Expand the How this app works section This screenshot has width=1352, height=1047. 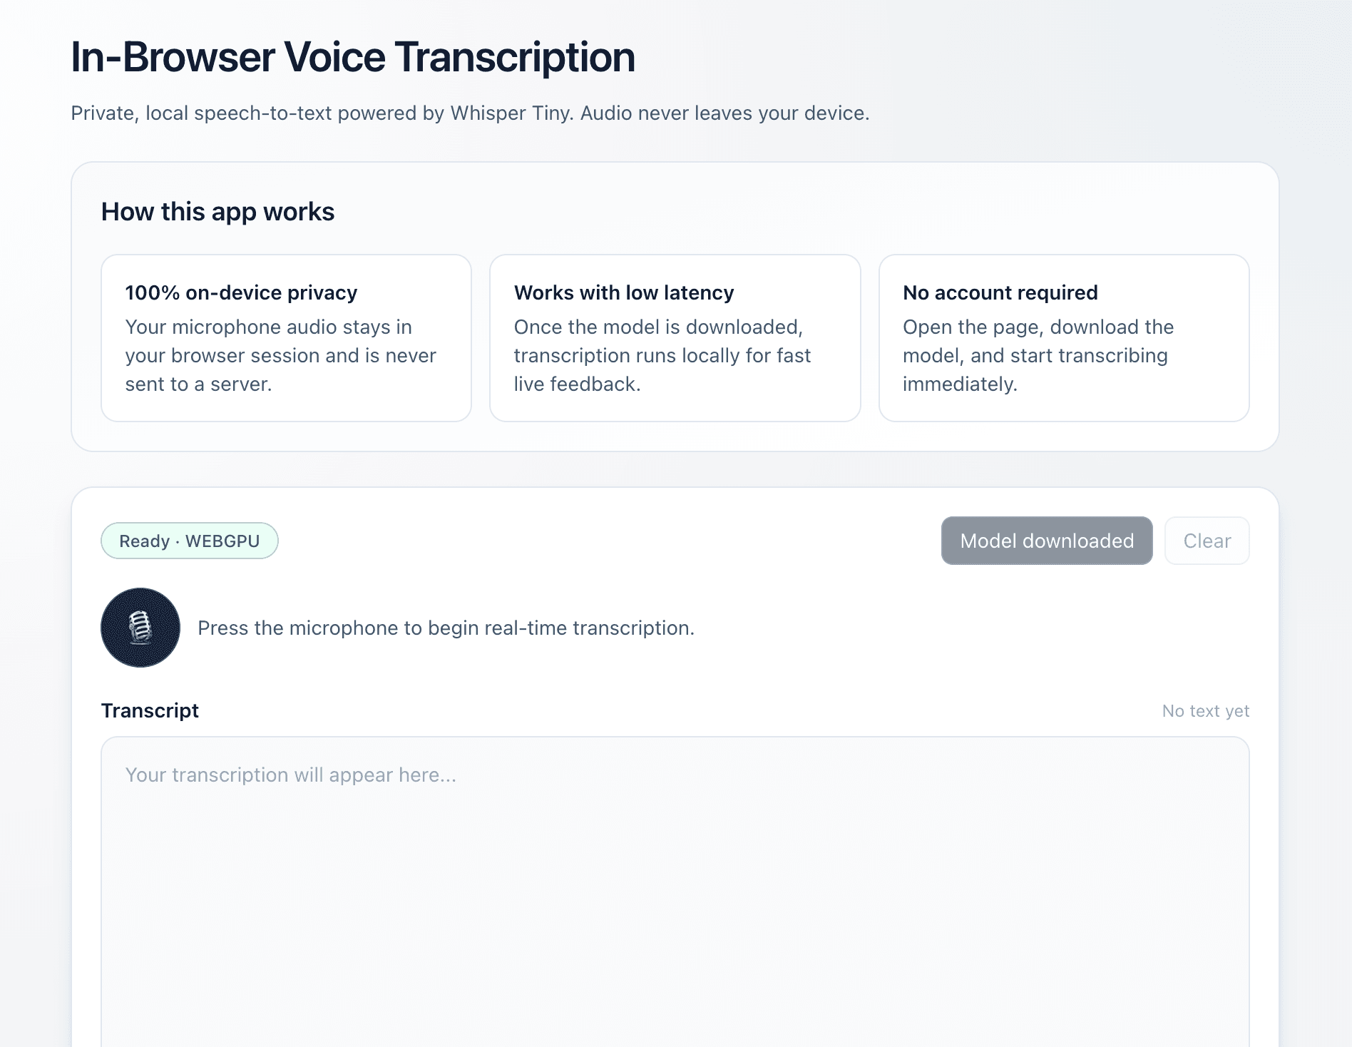click(x=217, y=211)
